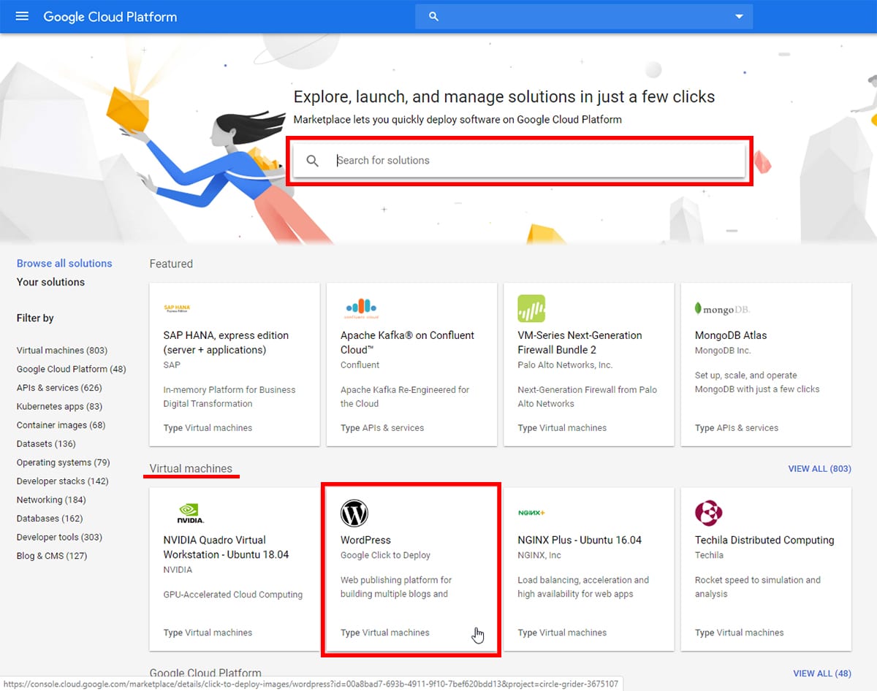Click 'Palo Alto Networks, Inc.' vendor text
877x691 pixels.
(565, 365)
